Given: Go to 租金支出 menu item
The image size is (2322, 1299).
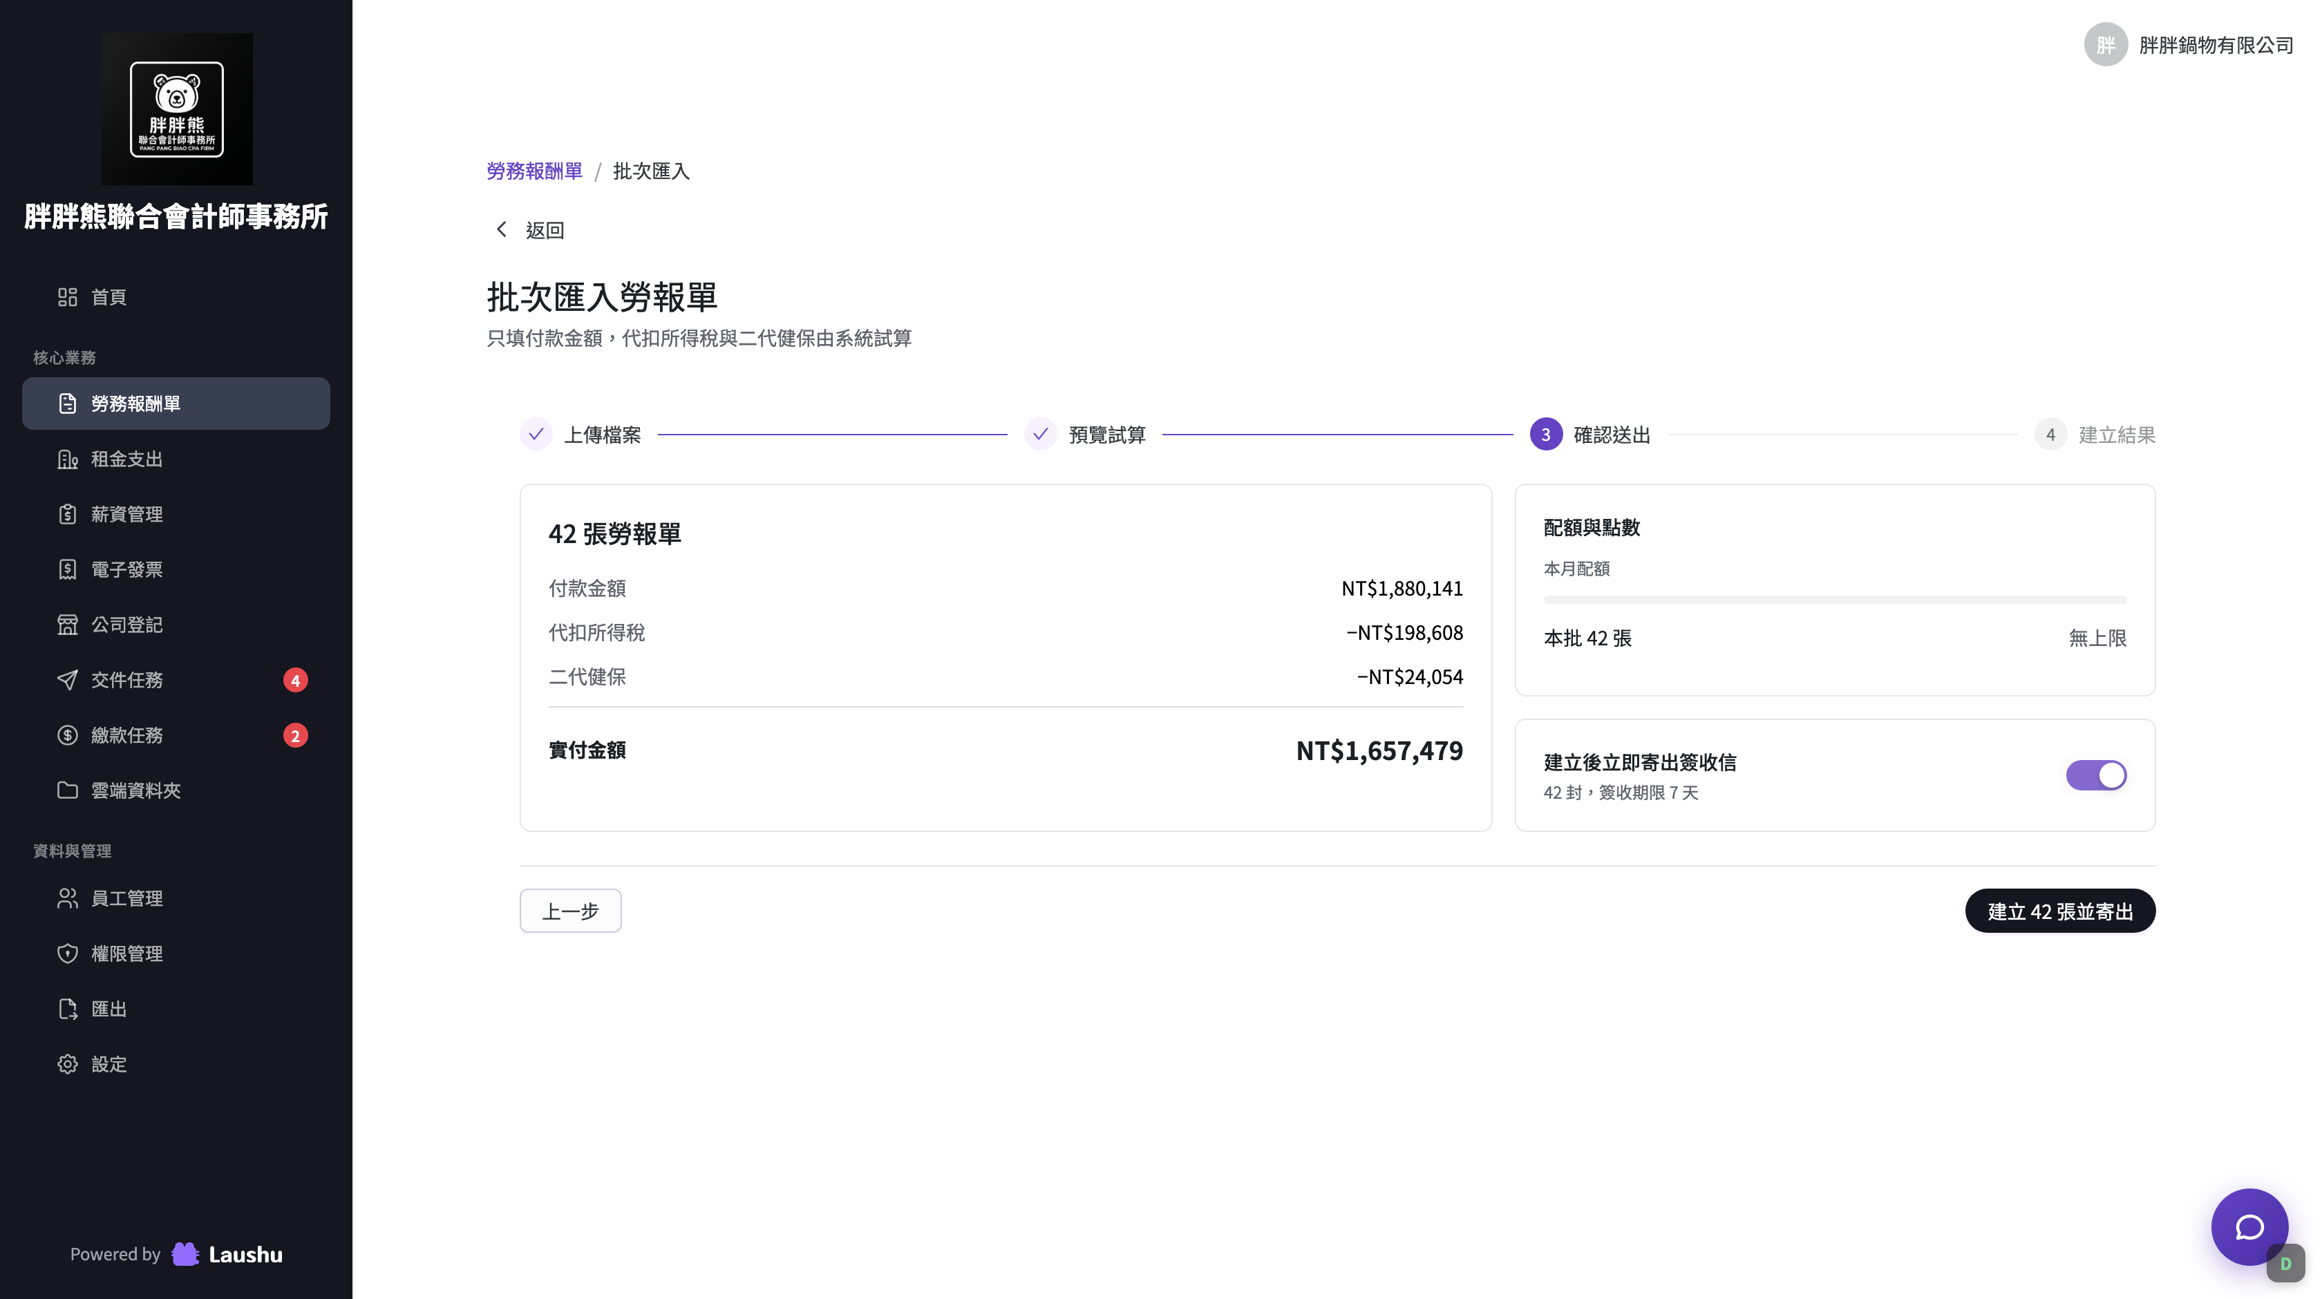Looking at the screenshot, I should point(176,459).
